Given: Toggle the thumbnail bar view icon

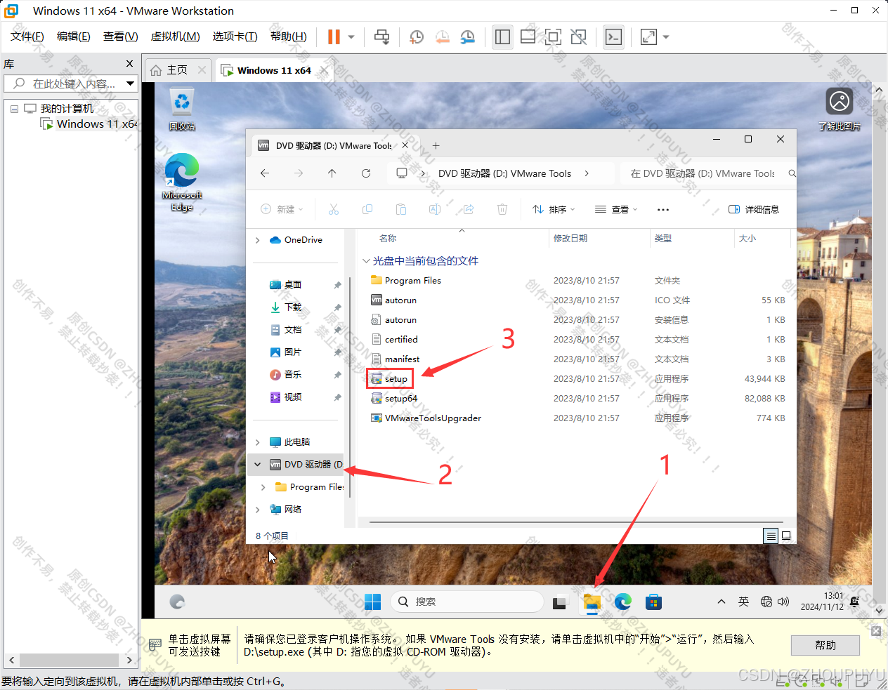Looking at the screenshot, I should 528,37.
